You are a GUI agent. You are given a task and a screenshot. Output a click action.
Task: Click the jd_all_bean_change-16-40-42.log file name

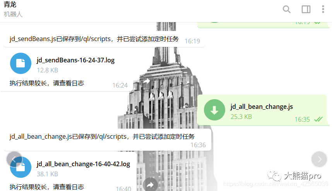tap(84, 164)
